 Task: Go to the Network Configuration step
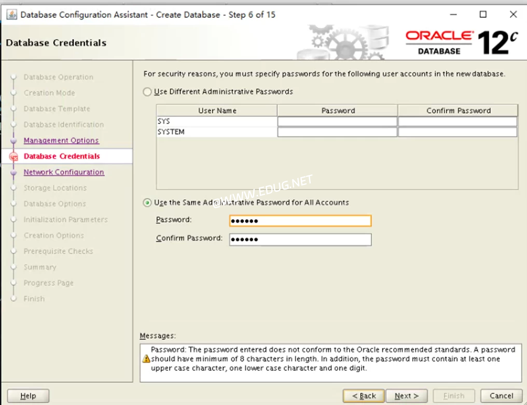coord(64,172)
